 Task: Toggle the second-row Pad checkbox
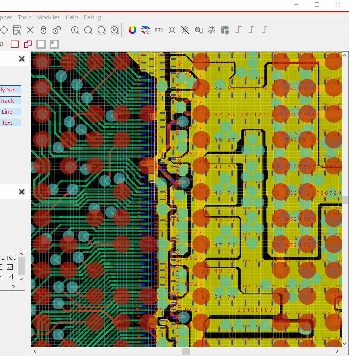coord(10,277)
